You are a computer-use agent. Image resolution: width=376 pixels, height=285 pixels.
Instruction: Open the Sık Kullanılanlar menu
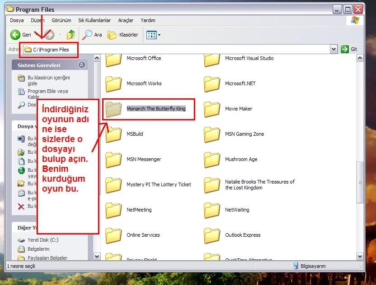[94, 20]
